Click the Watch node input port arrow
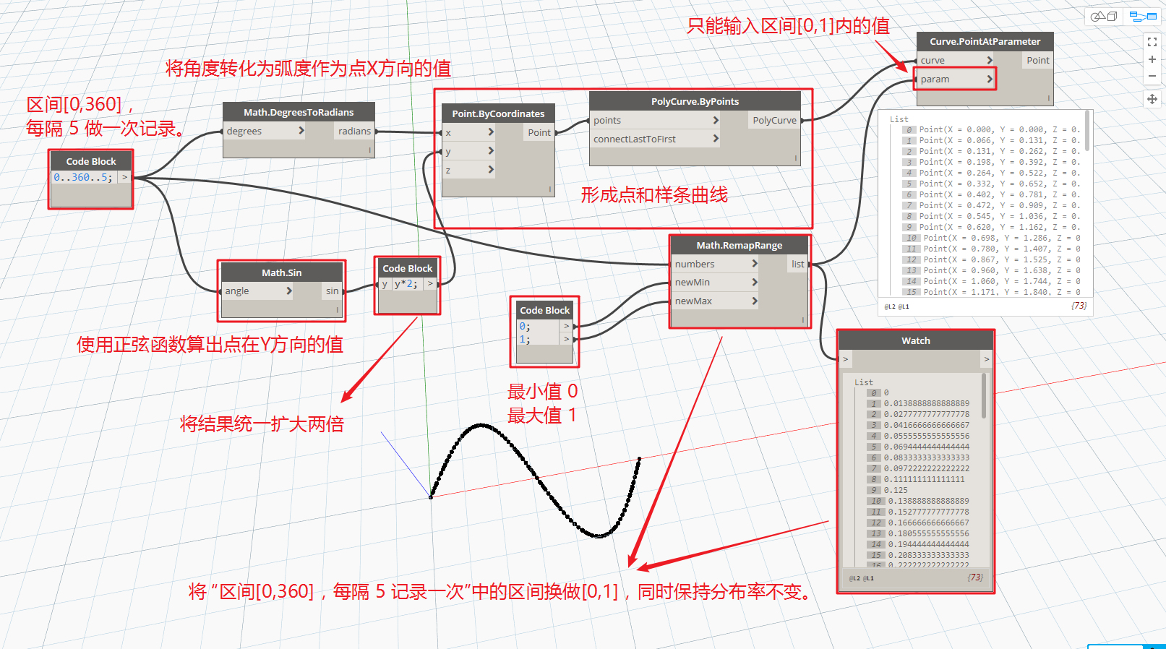The image size is (1166, 649). pos(846,358)
